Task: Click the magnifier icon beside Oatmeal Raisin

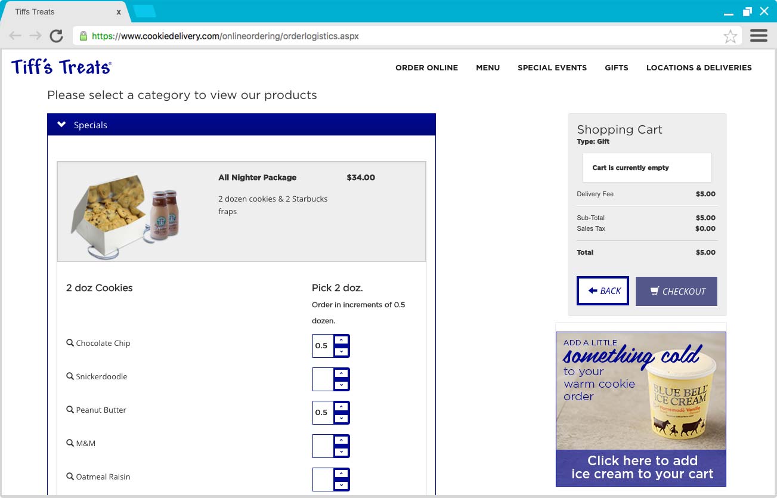Action: (x=70, y=477)
